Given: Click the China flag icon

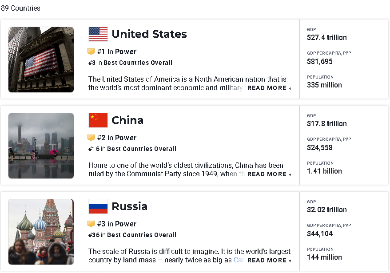Looking at the screenshot, I should click(x=98, y=120).
